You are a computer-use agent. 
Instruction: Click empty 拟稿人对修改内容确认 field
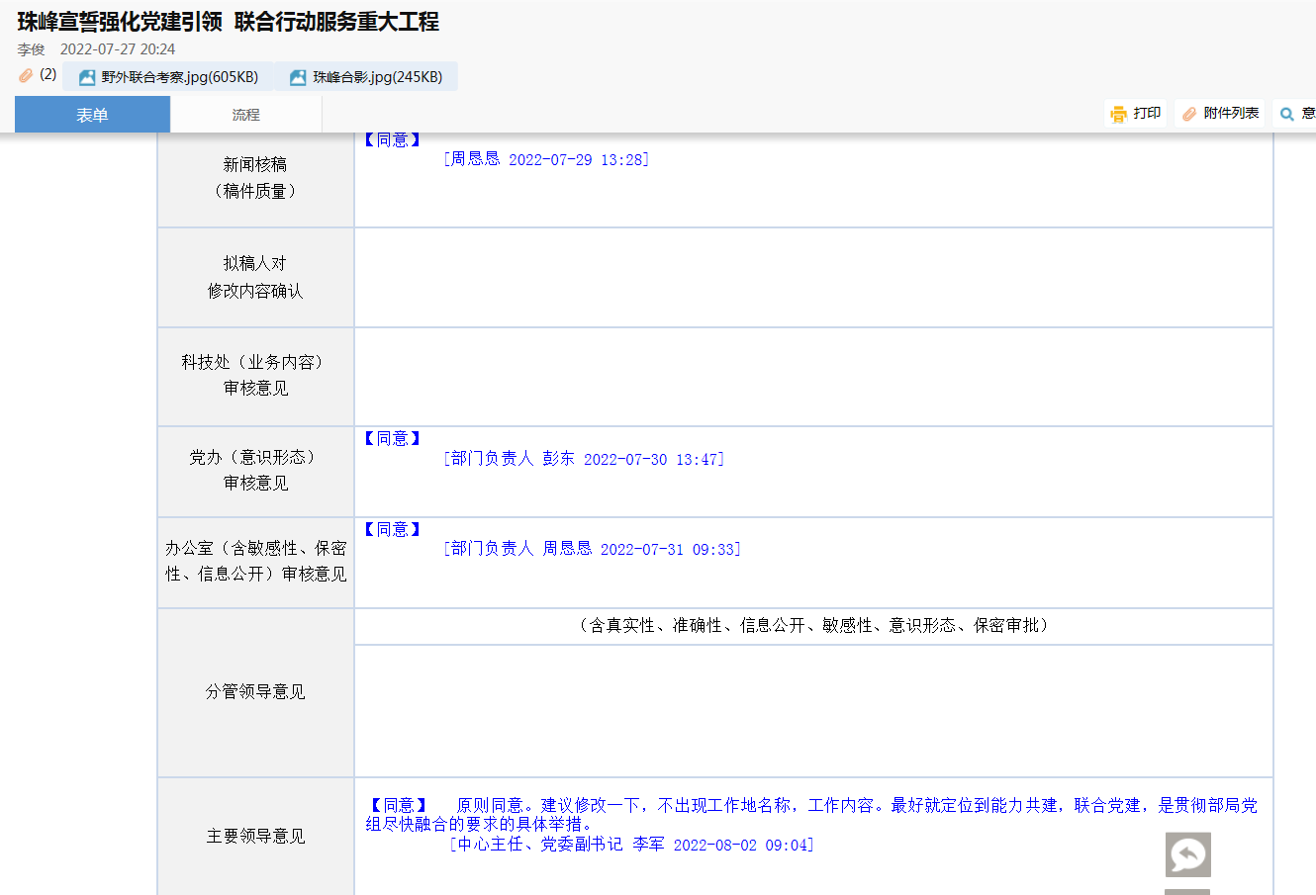[812, 278]
